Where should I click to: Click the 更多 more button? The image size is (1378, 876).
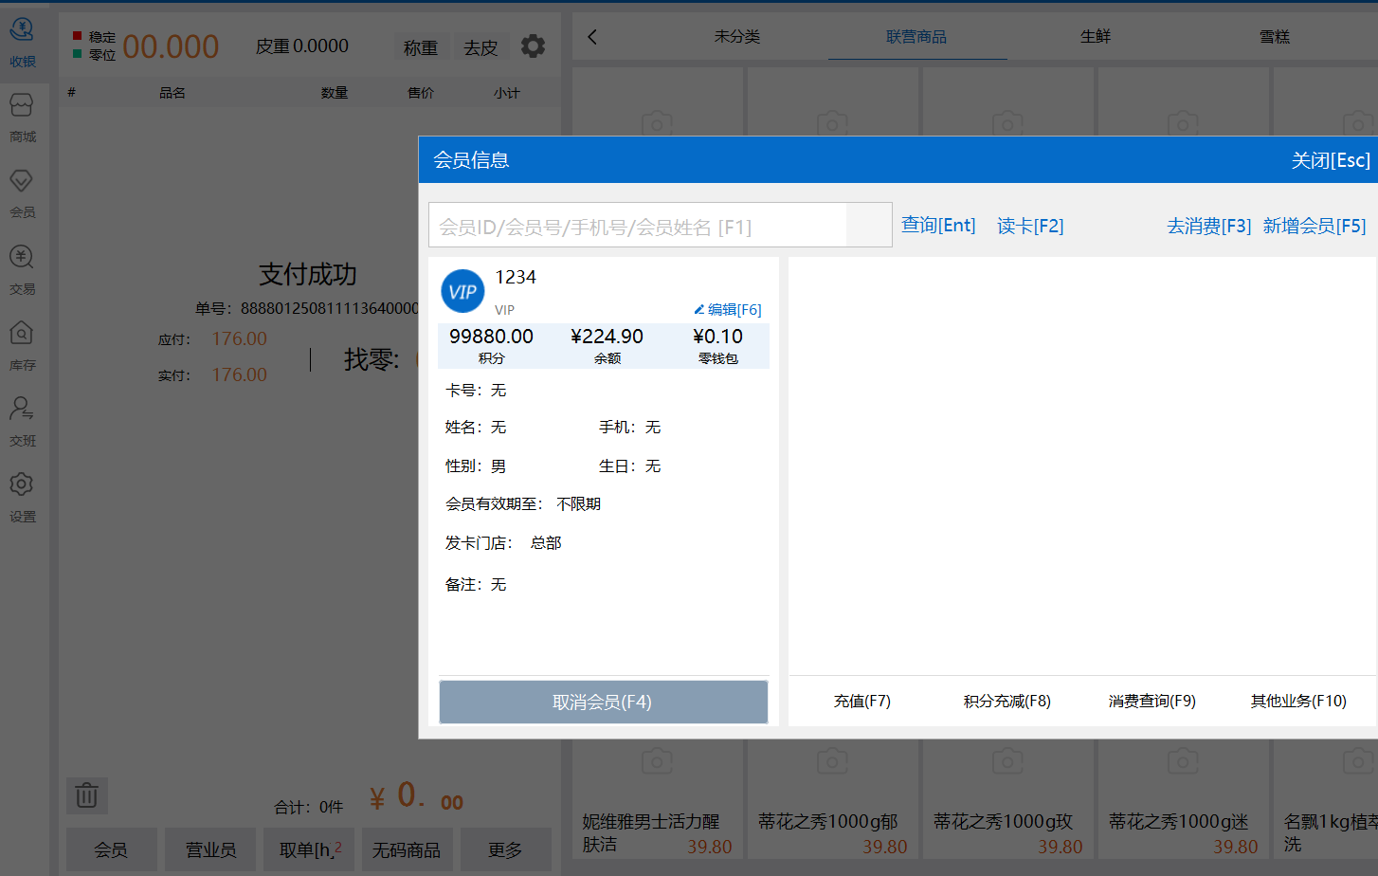(505, 849)
